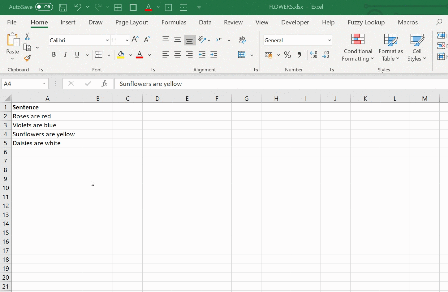Screen dimensions: 448x292
Task: Open the Calibri font name dropdown
Action: pos(107,40)
